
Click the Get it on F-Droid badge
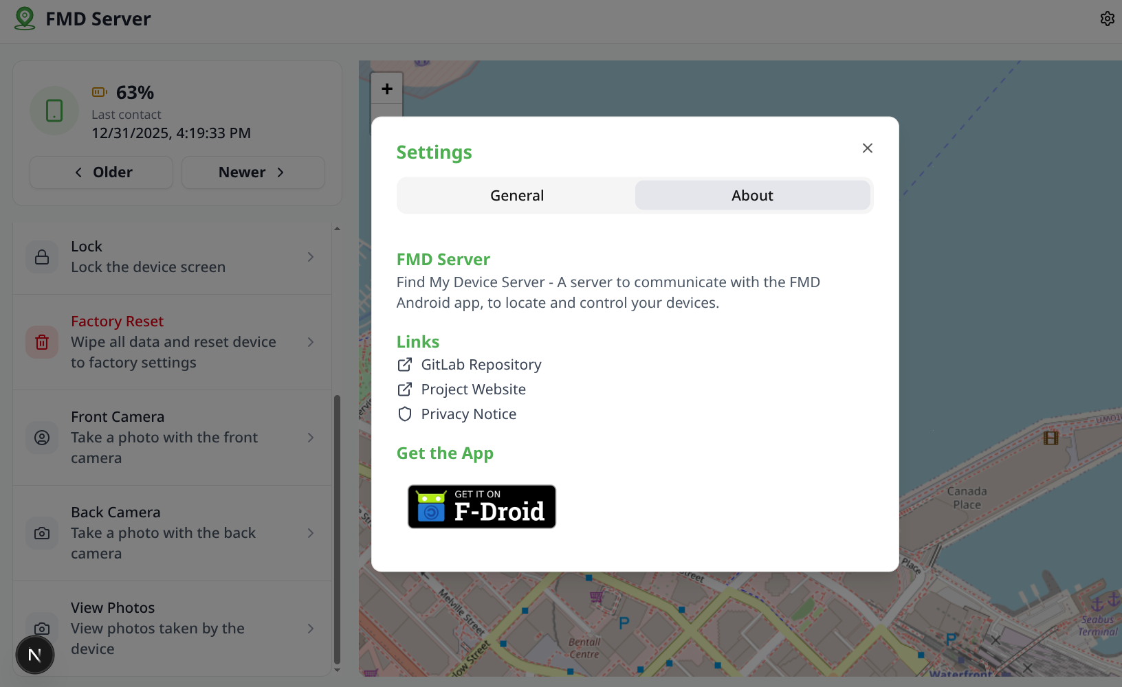pos(482,507)
